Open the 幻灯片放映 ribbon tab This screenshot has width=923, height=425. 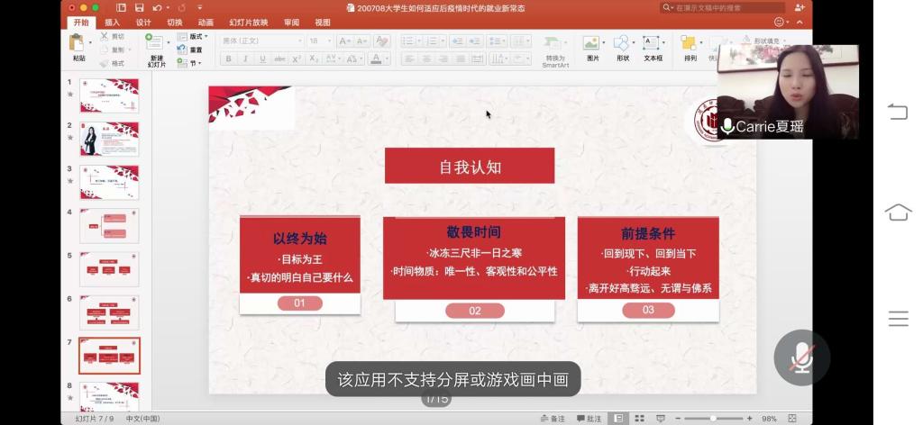248,23
